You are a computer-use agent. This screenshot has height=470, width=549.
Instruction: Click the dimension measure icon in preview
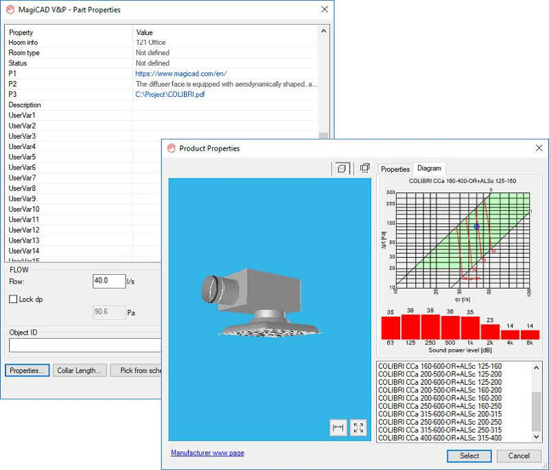pyautogui.click(x=338, y=427)
